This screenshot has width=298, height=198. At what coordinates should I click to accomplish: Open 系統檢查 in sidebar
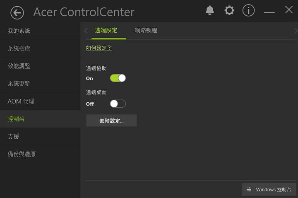tap(19, 48)
